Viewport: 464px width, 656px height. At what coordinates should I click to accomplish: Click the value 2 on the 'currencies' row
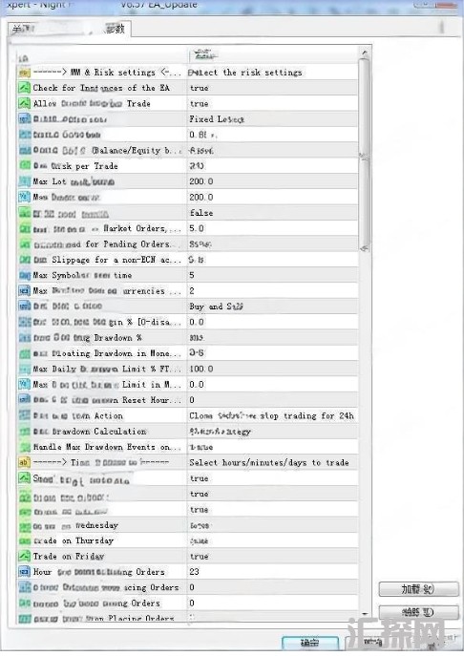192,291
